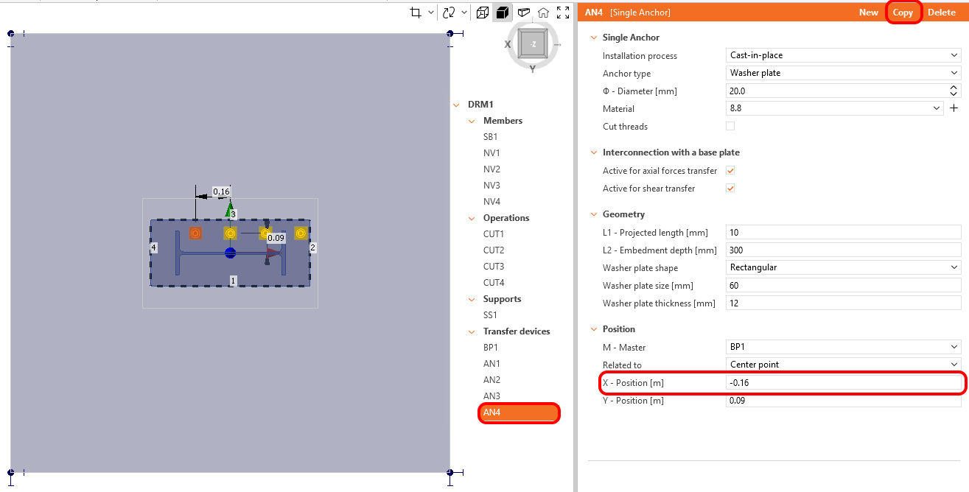
Task: Uncheck Active for axial forces transfer
Action: (730, 170)
